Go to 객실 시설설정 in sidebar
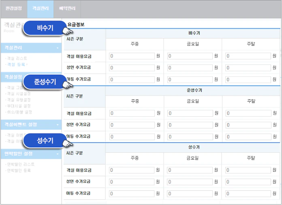Screen dimensions: 282x205 [x=19, y=94]
